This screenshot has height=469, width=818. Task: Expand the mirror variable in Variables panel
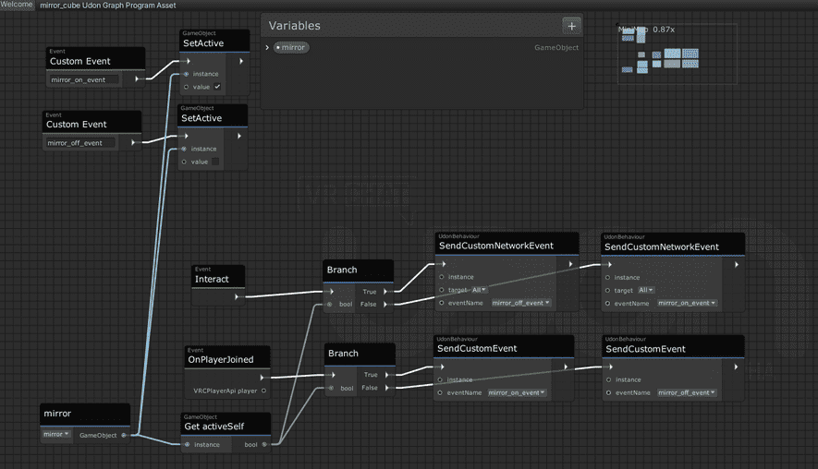(x=267, y=47)
